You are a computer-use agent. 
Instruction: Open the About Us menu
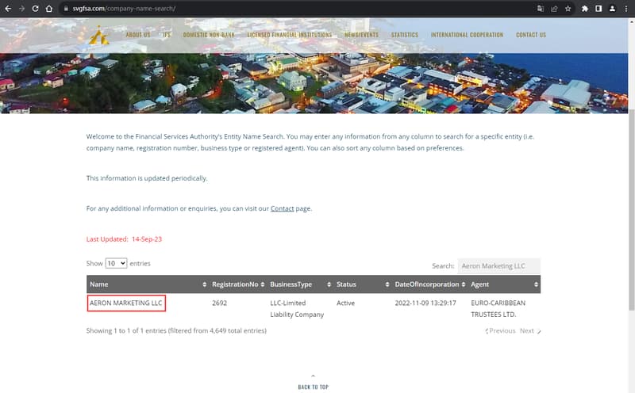pyautogui.click(x=137, y=35)
